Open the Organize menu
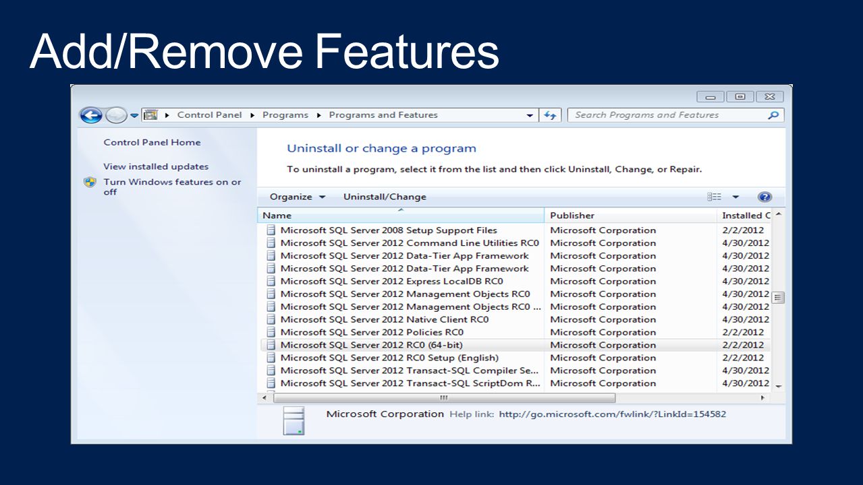The height and width of the screenshot is (485, 863). tap(298, 197)
